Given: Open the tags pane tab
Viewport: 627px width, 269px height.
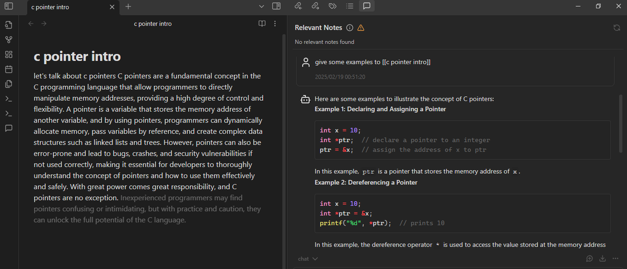Looking at the screenshot, I should pos(332,6).
